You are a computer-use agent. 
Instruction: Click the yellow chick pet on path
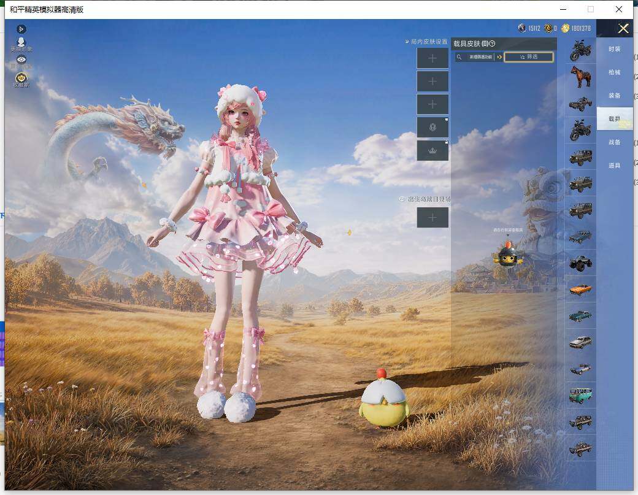click(x=384, y=399)
